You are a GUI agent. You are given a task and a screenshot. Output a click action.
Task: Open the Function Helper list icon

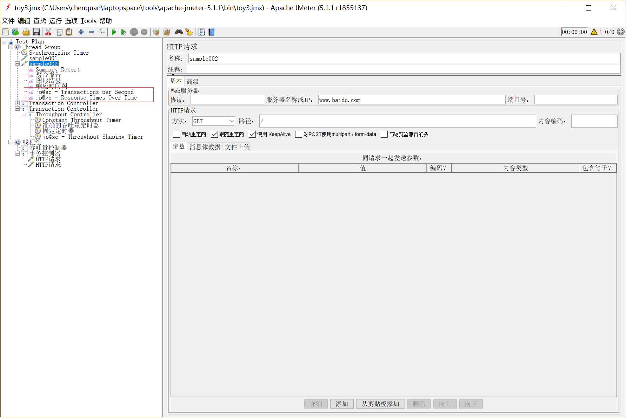tap(201, 32)
